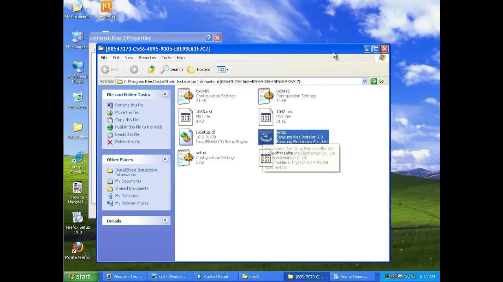Open the Tools menu
503x282 pixels.
coord(166,58)
